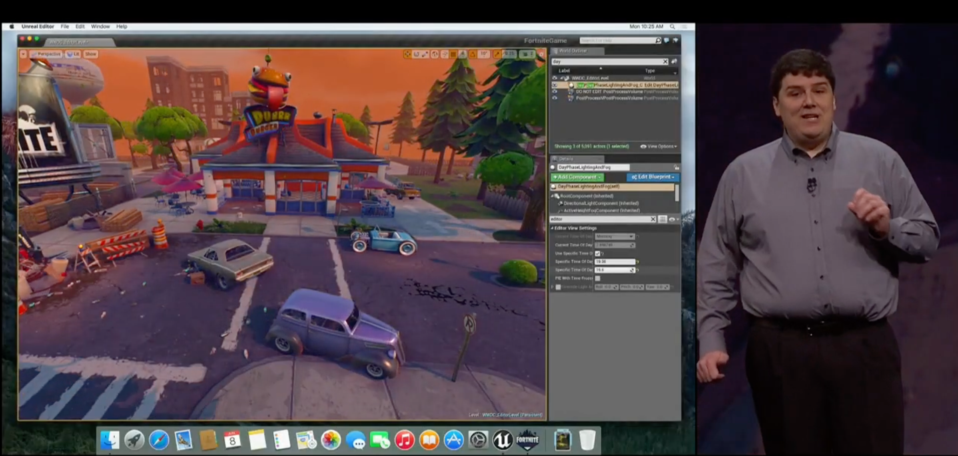
Task: Toggle scale snapping arrow icon
Action: tap(497, 54)
